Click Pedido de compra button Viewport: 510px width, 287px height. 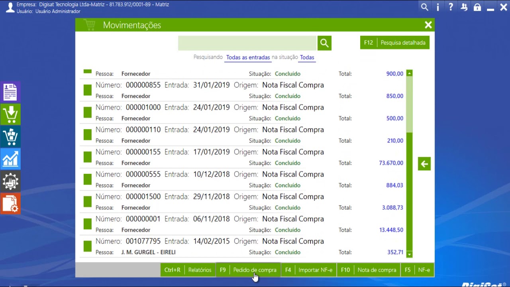tap(248, 270)
